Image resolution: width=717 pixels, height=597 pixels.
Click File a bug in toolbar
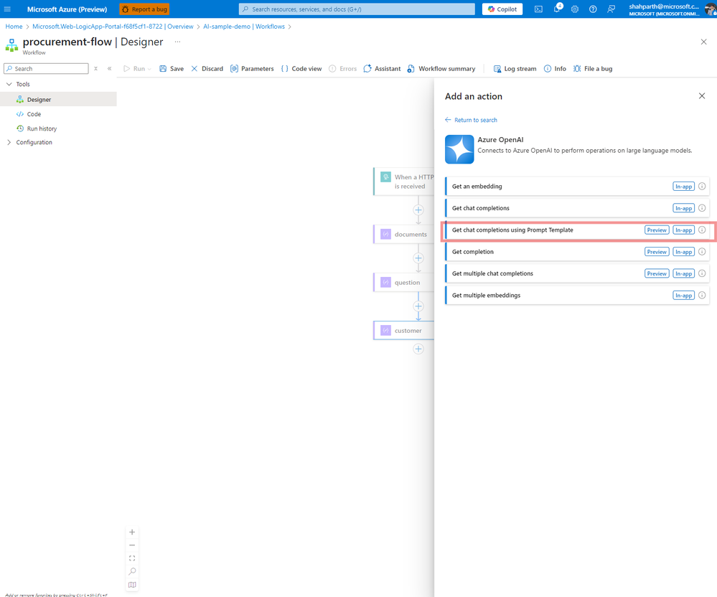[593, 69]
